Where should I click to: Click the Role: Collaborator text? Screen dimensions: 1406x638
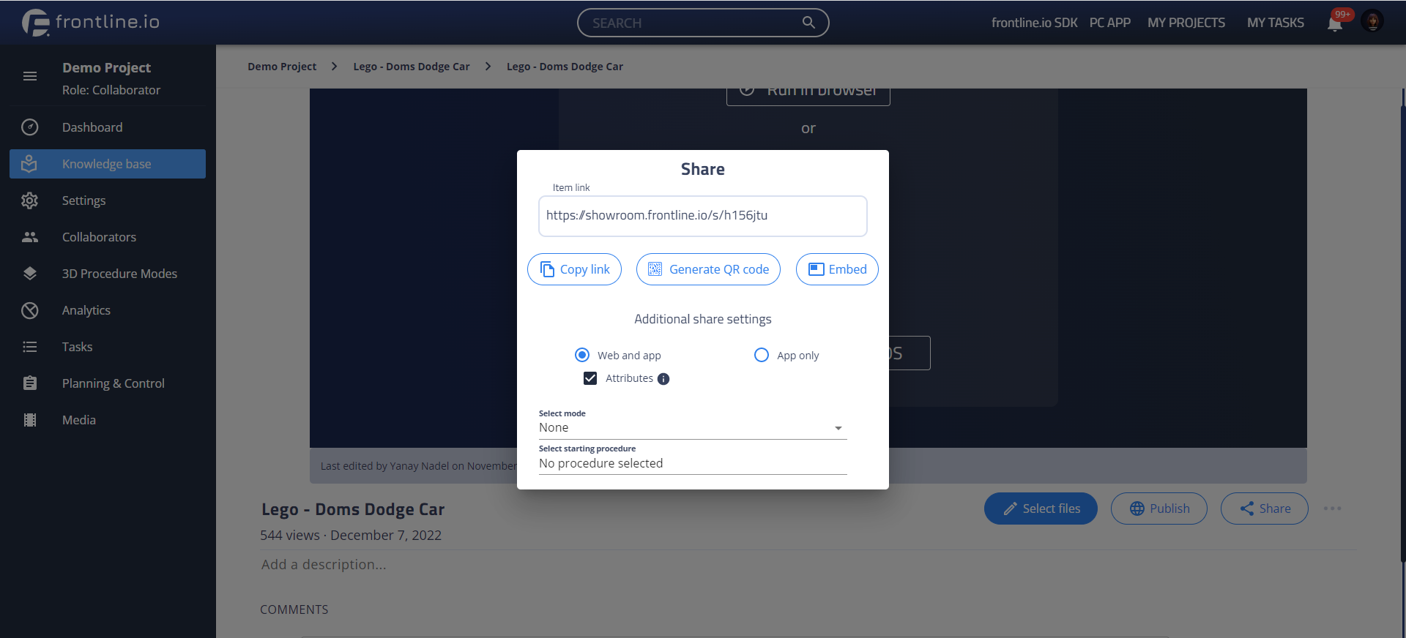[x=111, y=90]
